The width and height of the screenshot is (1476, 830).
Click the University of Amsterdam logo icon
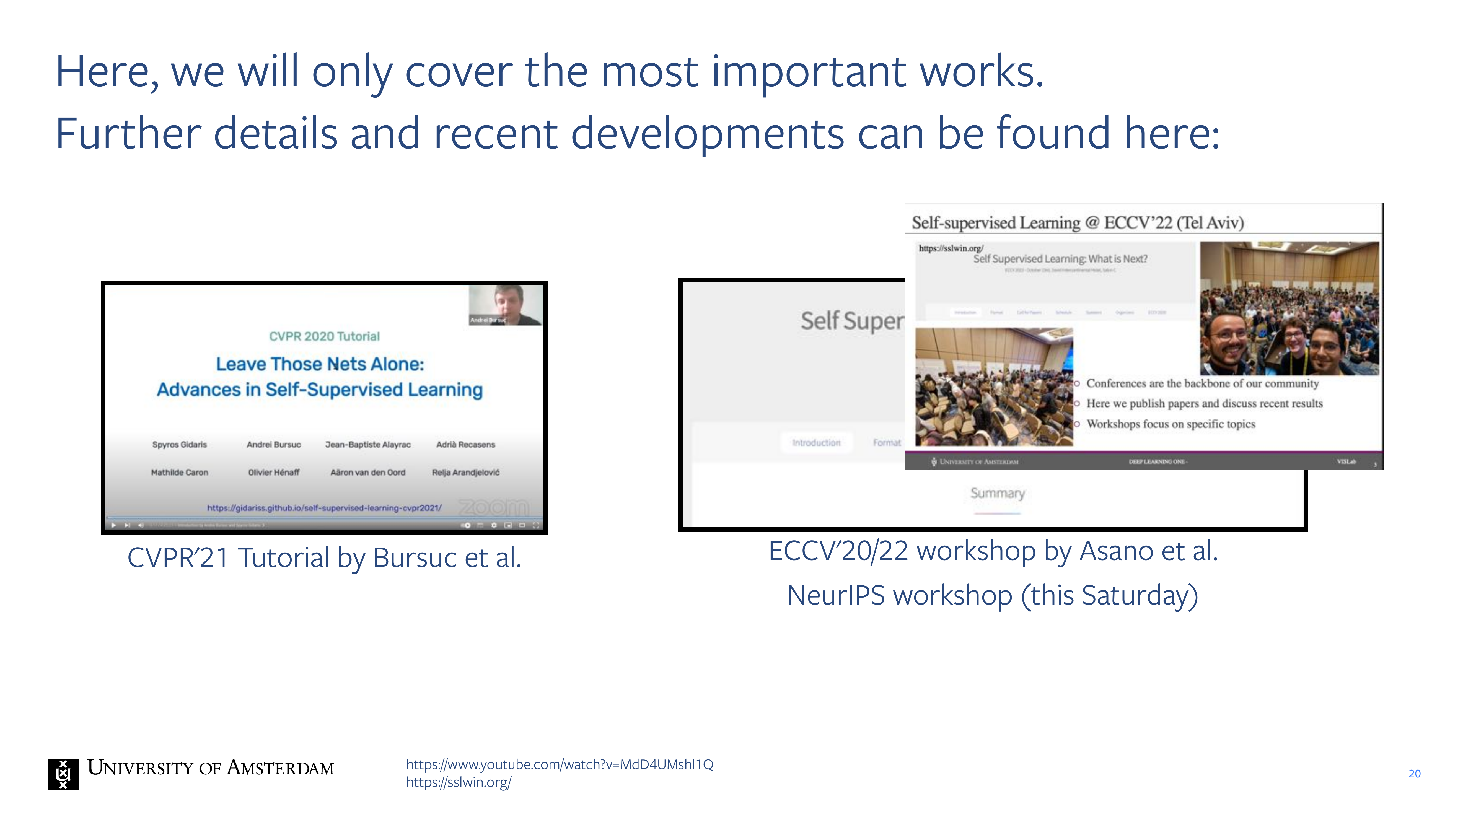[63, 774]
